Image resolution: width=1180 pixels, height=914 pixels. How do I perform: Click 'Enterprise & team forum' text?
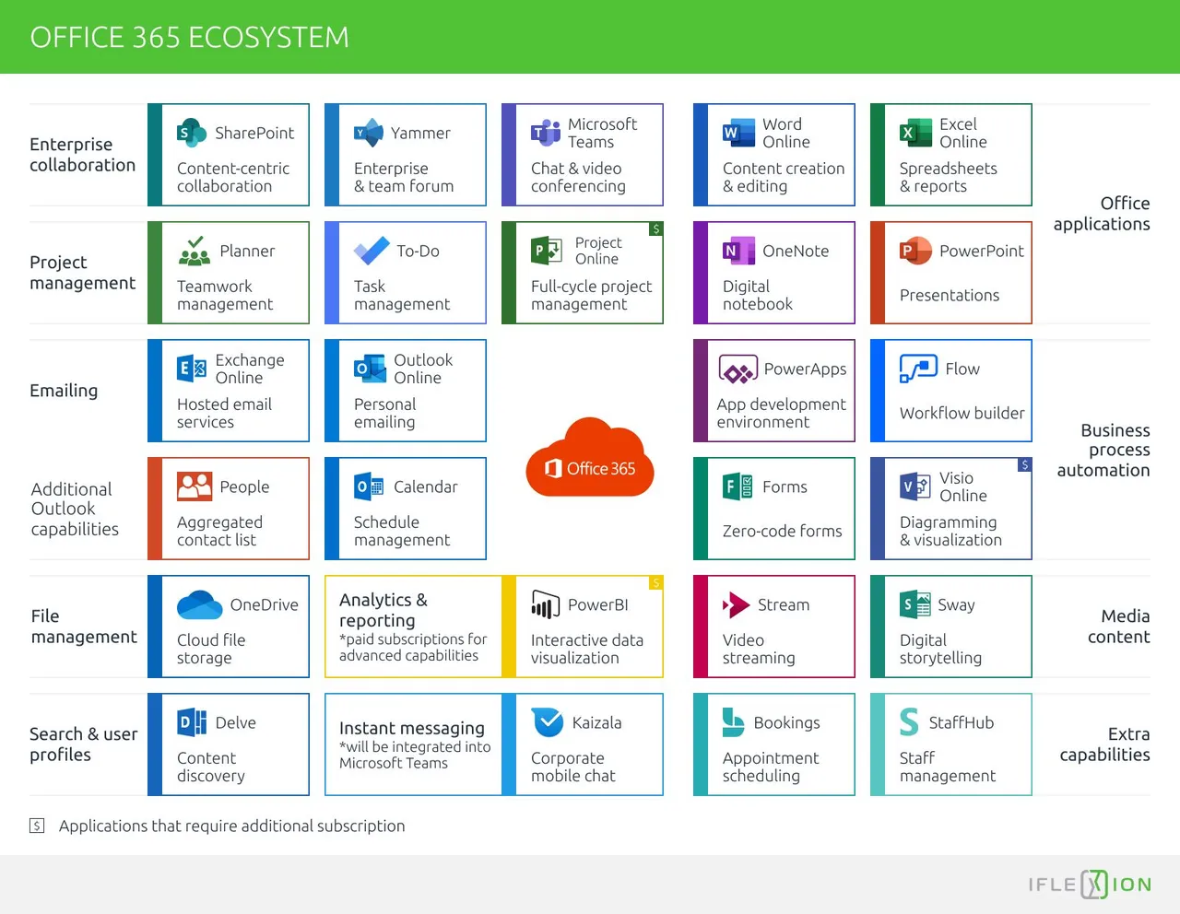[x=404, y=177]
